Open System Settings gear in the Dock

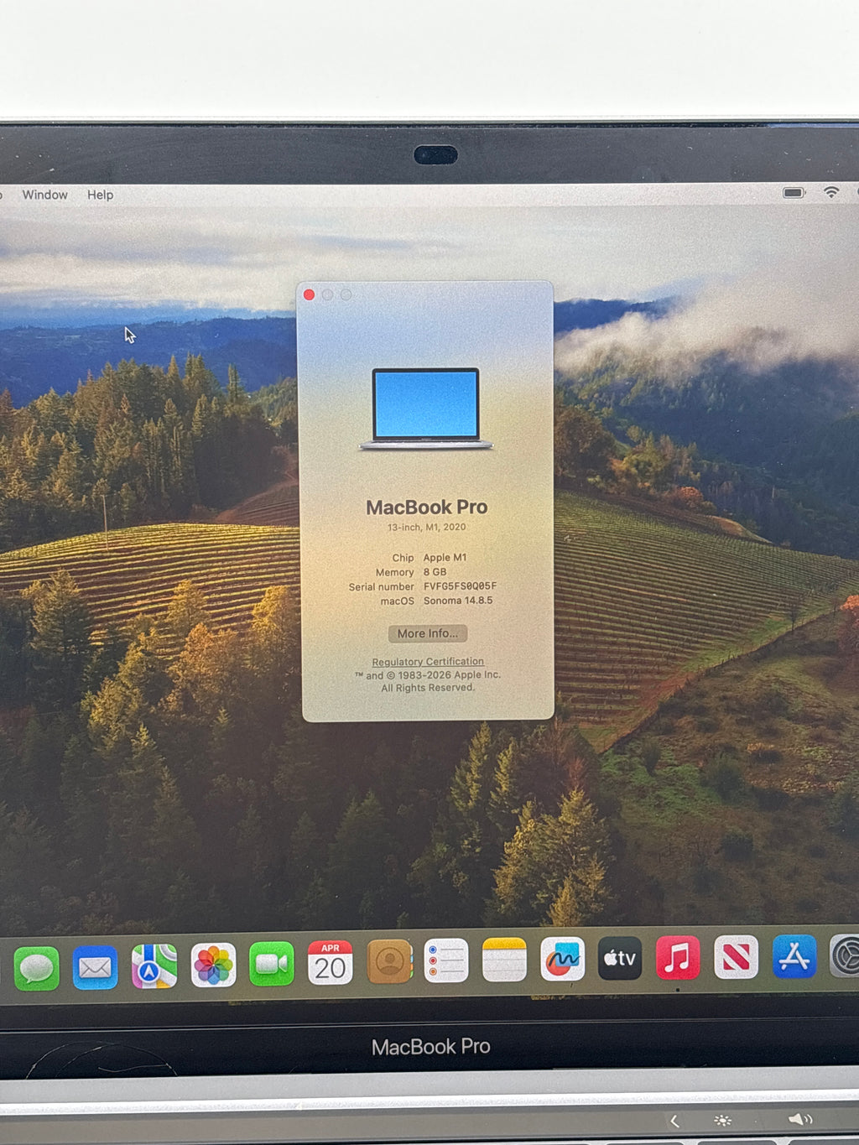tap(846, 955)
